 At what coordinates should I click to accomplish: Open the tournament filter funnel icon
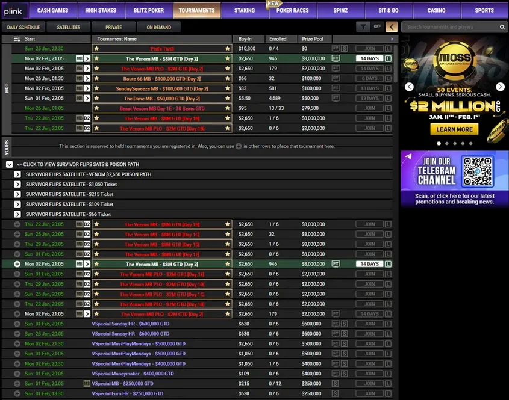click(363, 27)
